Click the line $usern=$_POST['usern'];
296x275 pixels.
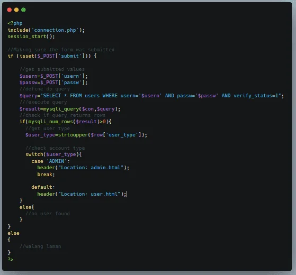coord(53,76)
